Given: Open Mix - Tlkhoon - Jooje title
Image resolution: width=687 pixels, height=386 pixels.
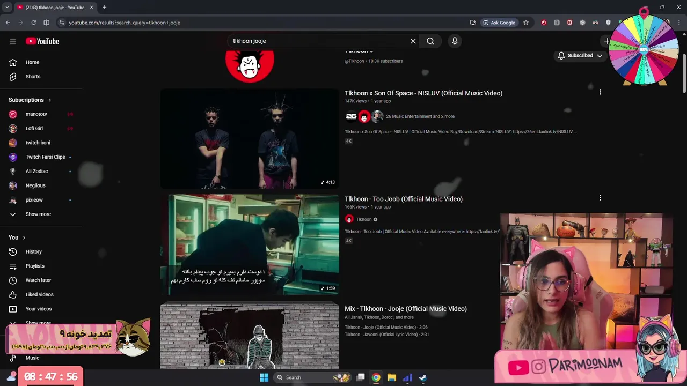Looking at the screenshot, I should pos(406,309).
